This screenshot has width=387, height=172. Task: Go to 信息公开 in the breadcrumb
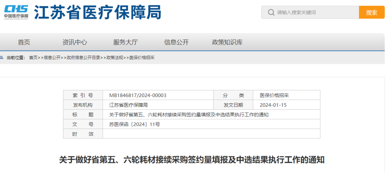click(52, 58)
